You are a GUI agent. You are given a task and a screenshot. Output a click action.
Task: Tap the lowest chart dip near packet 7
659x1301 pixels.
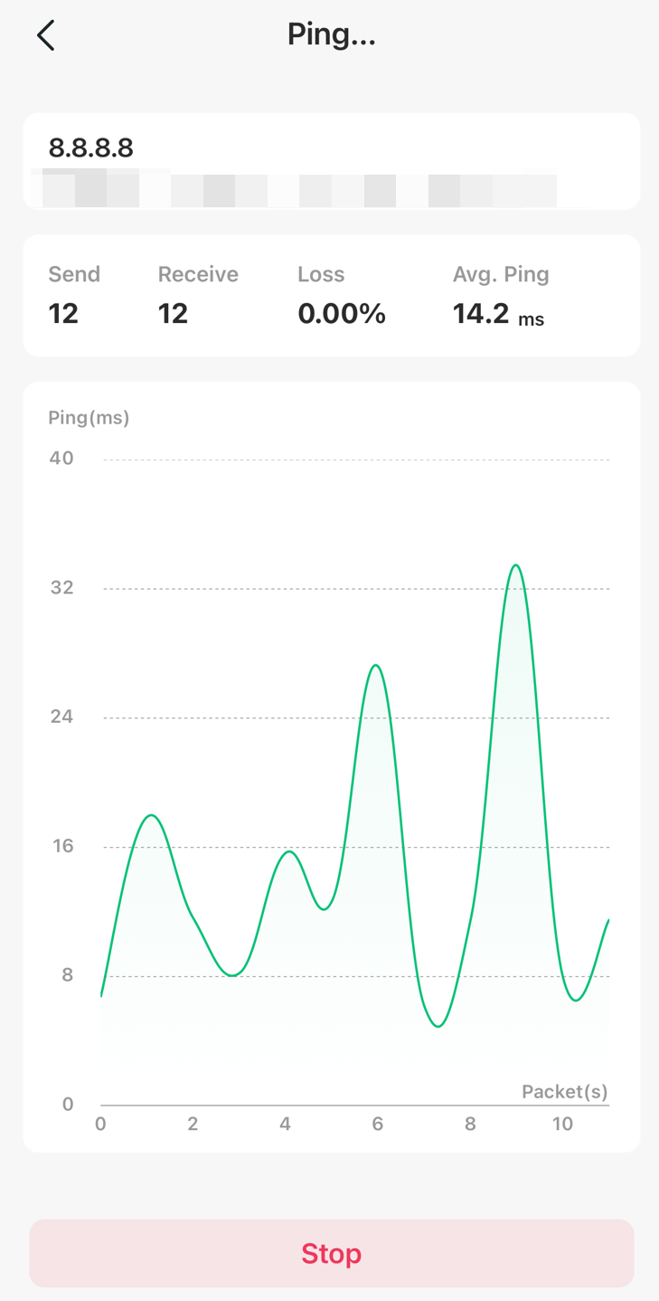coord(438,1026)
